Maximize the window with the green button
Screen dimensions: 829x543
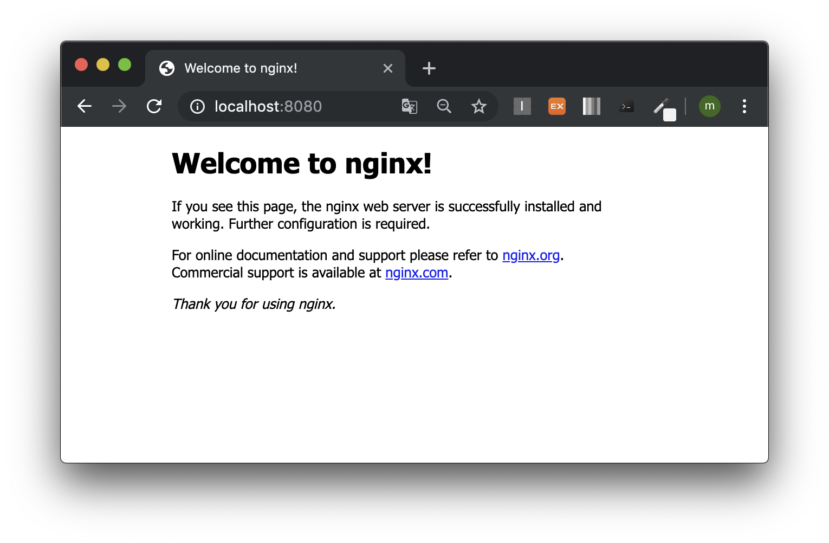point(125,64)
